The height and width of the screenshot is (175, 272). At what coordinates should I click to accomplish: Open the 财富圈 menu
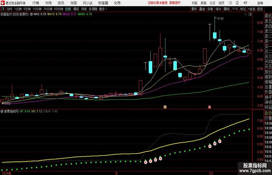coord(103,3)
